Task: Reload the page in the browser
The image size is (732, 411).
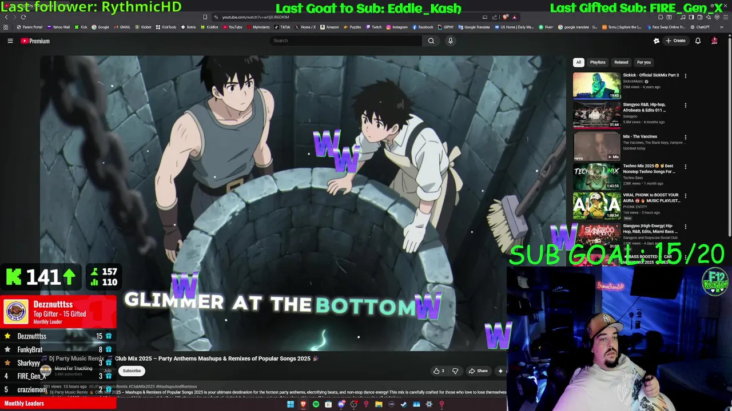Action: 23,17
